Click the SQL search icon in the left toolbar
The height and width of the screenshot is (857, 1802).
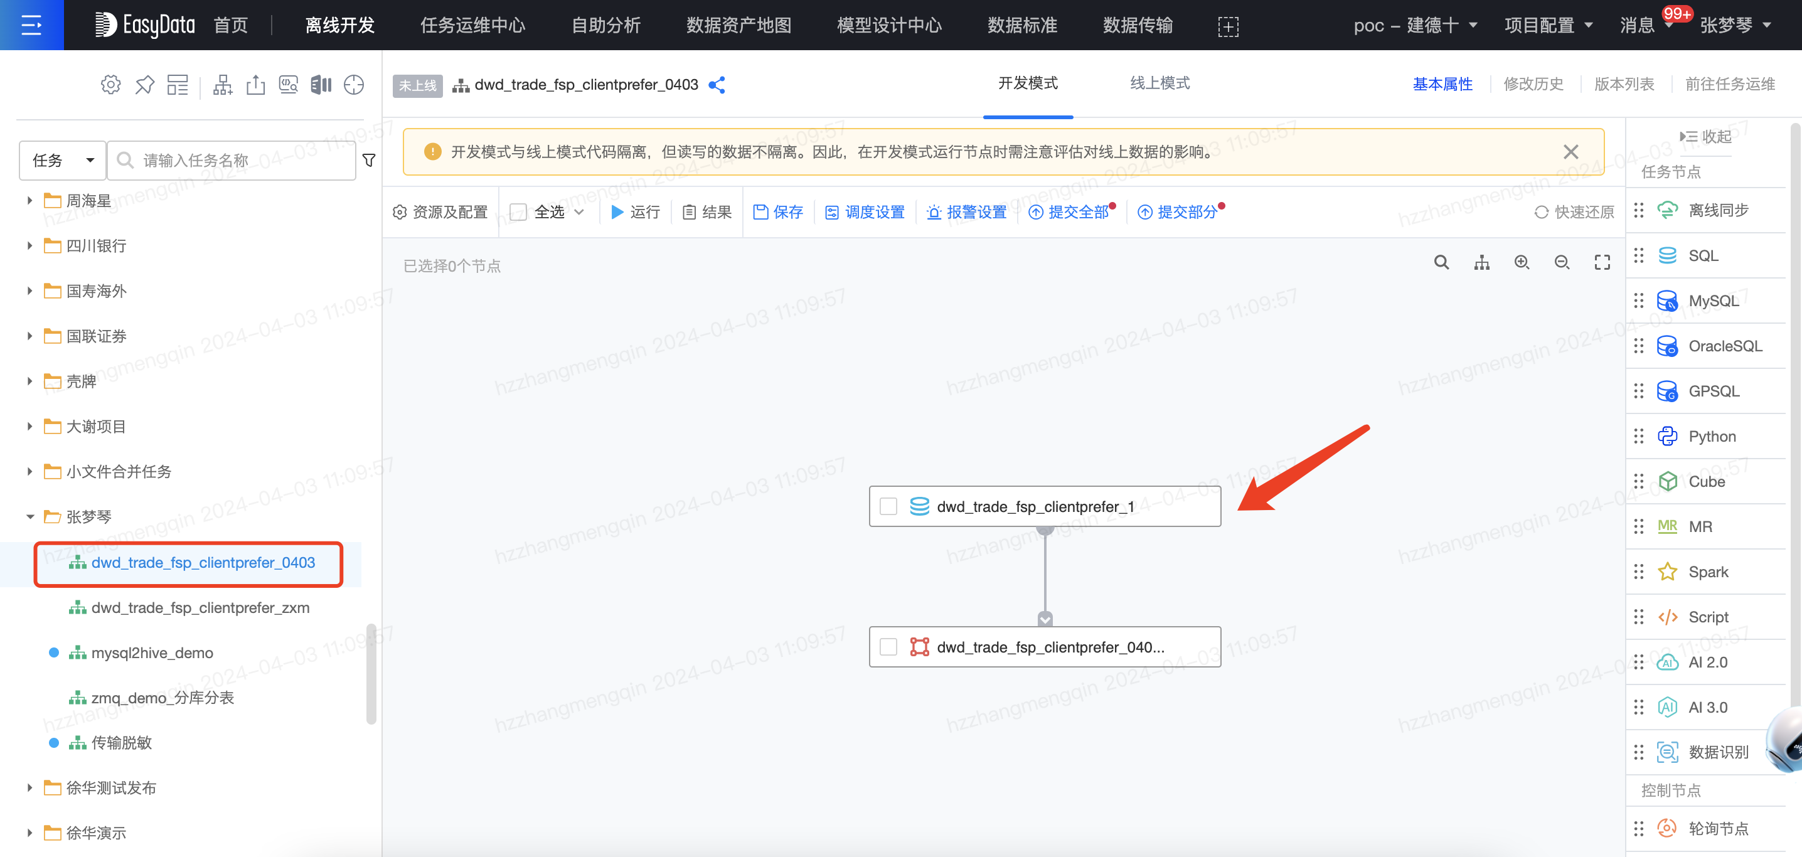click(288, 85)
